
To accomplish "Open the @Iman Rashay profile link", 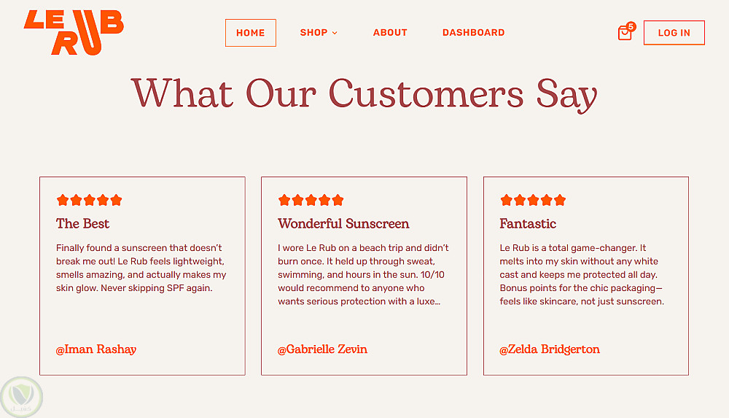I will pos(96,349).
